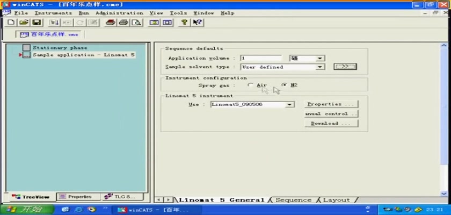Viewport: 451px width, 215px height.
Task: Click the Download ... button
Action: (x=331, y=124)
